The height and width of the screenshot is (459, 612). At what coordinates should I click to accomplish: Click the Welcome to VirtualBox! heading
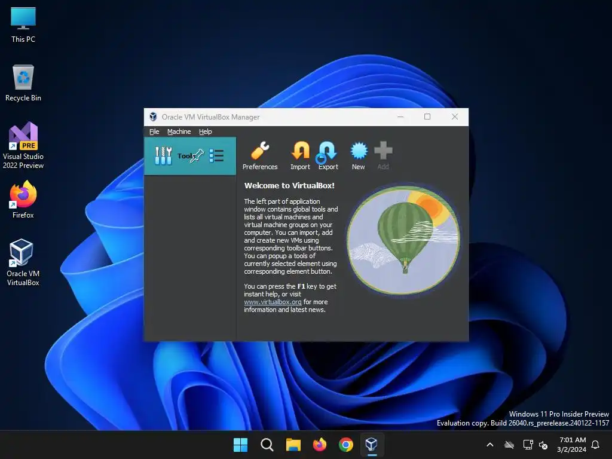point(289,185)
